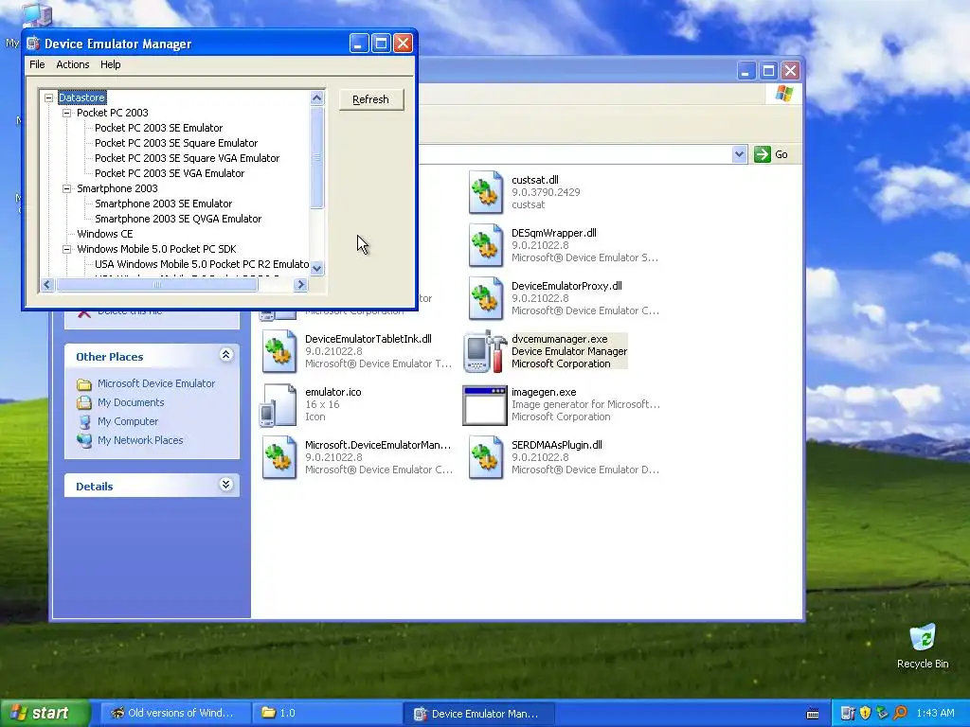
Task: Open the File menu
Action: coord(37,64)
